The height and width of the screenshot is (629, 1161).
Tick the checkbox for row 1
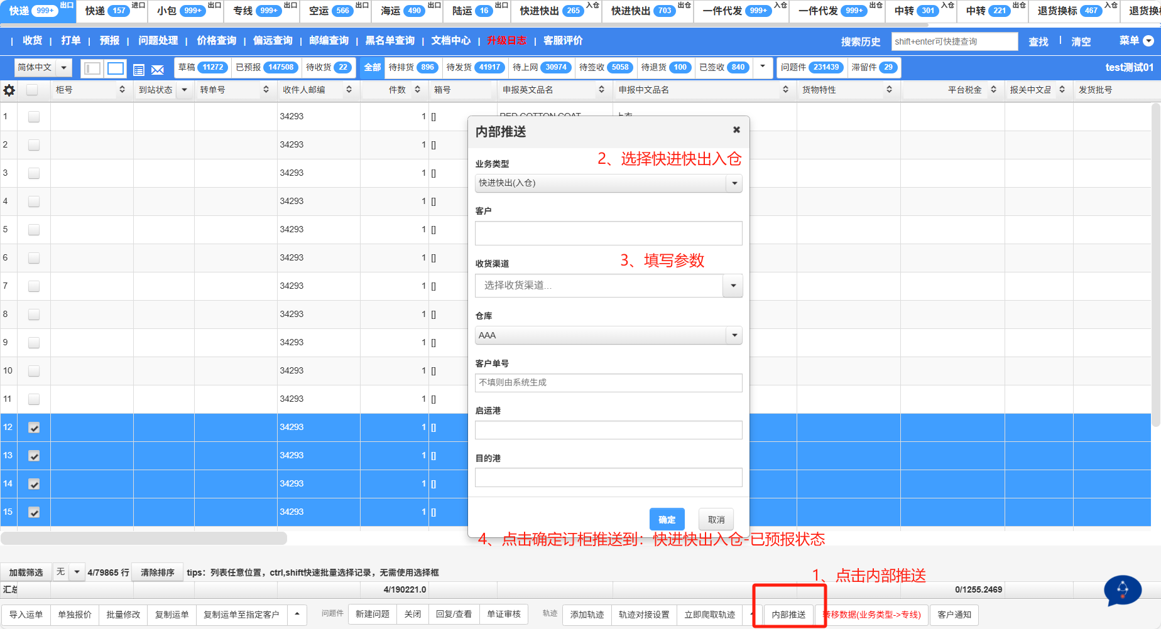pos(34,117)
